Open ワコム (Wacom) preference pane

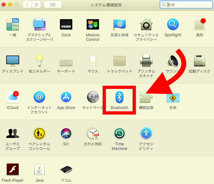66,169
